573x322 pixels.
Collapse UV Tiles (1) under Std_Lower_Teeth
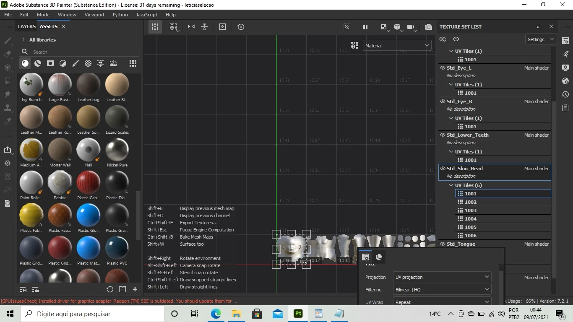(x=451, y=152)
